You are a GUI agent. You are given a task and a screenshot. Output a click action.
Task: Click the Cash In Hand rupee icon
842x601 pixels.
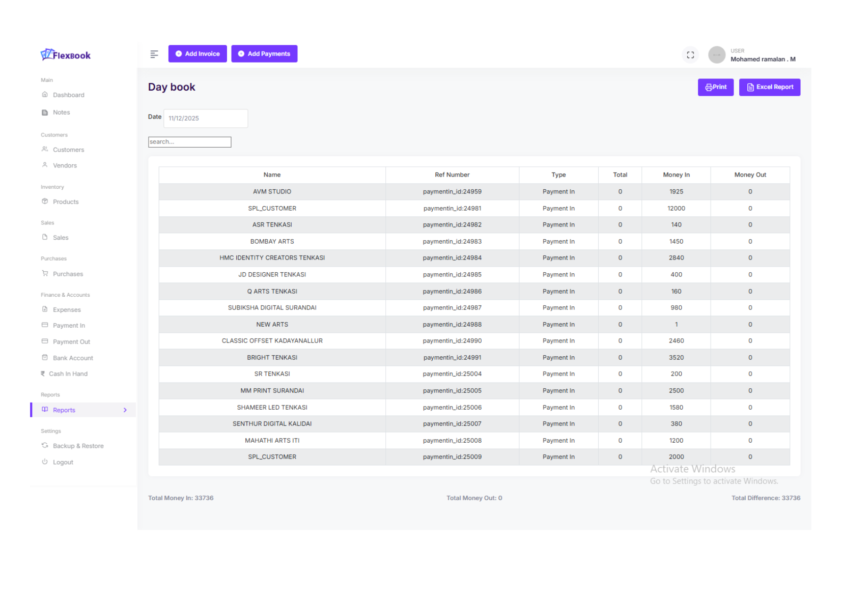[x=43, y=374]
